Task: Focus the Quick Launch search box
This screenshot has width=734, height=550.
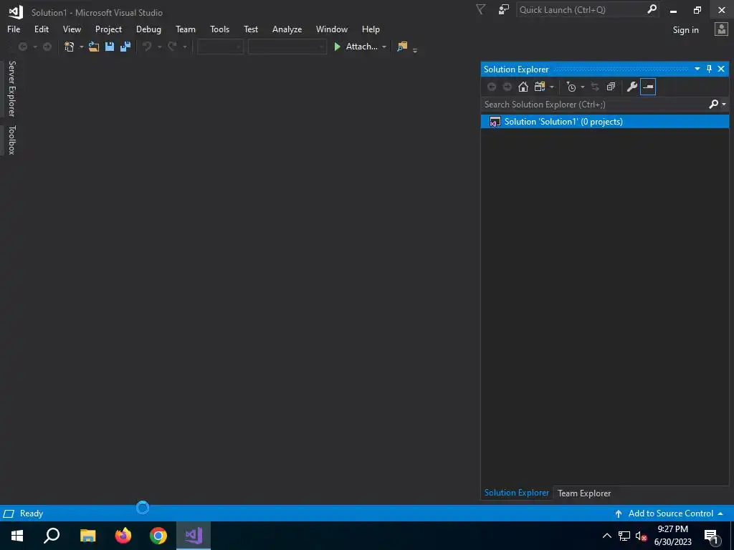Action: click(581, 9)
